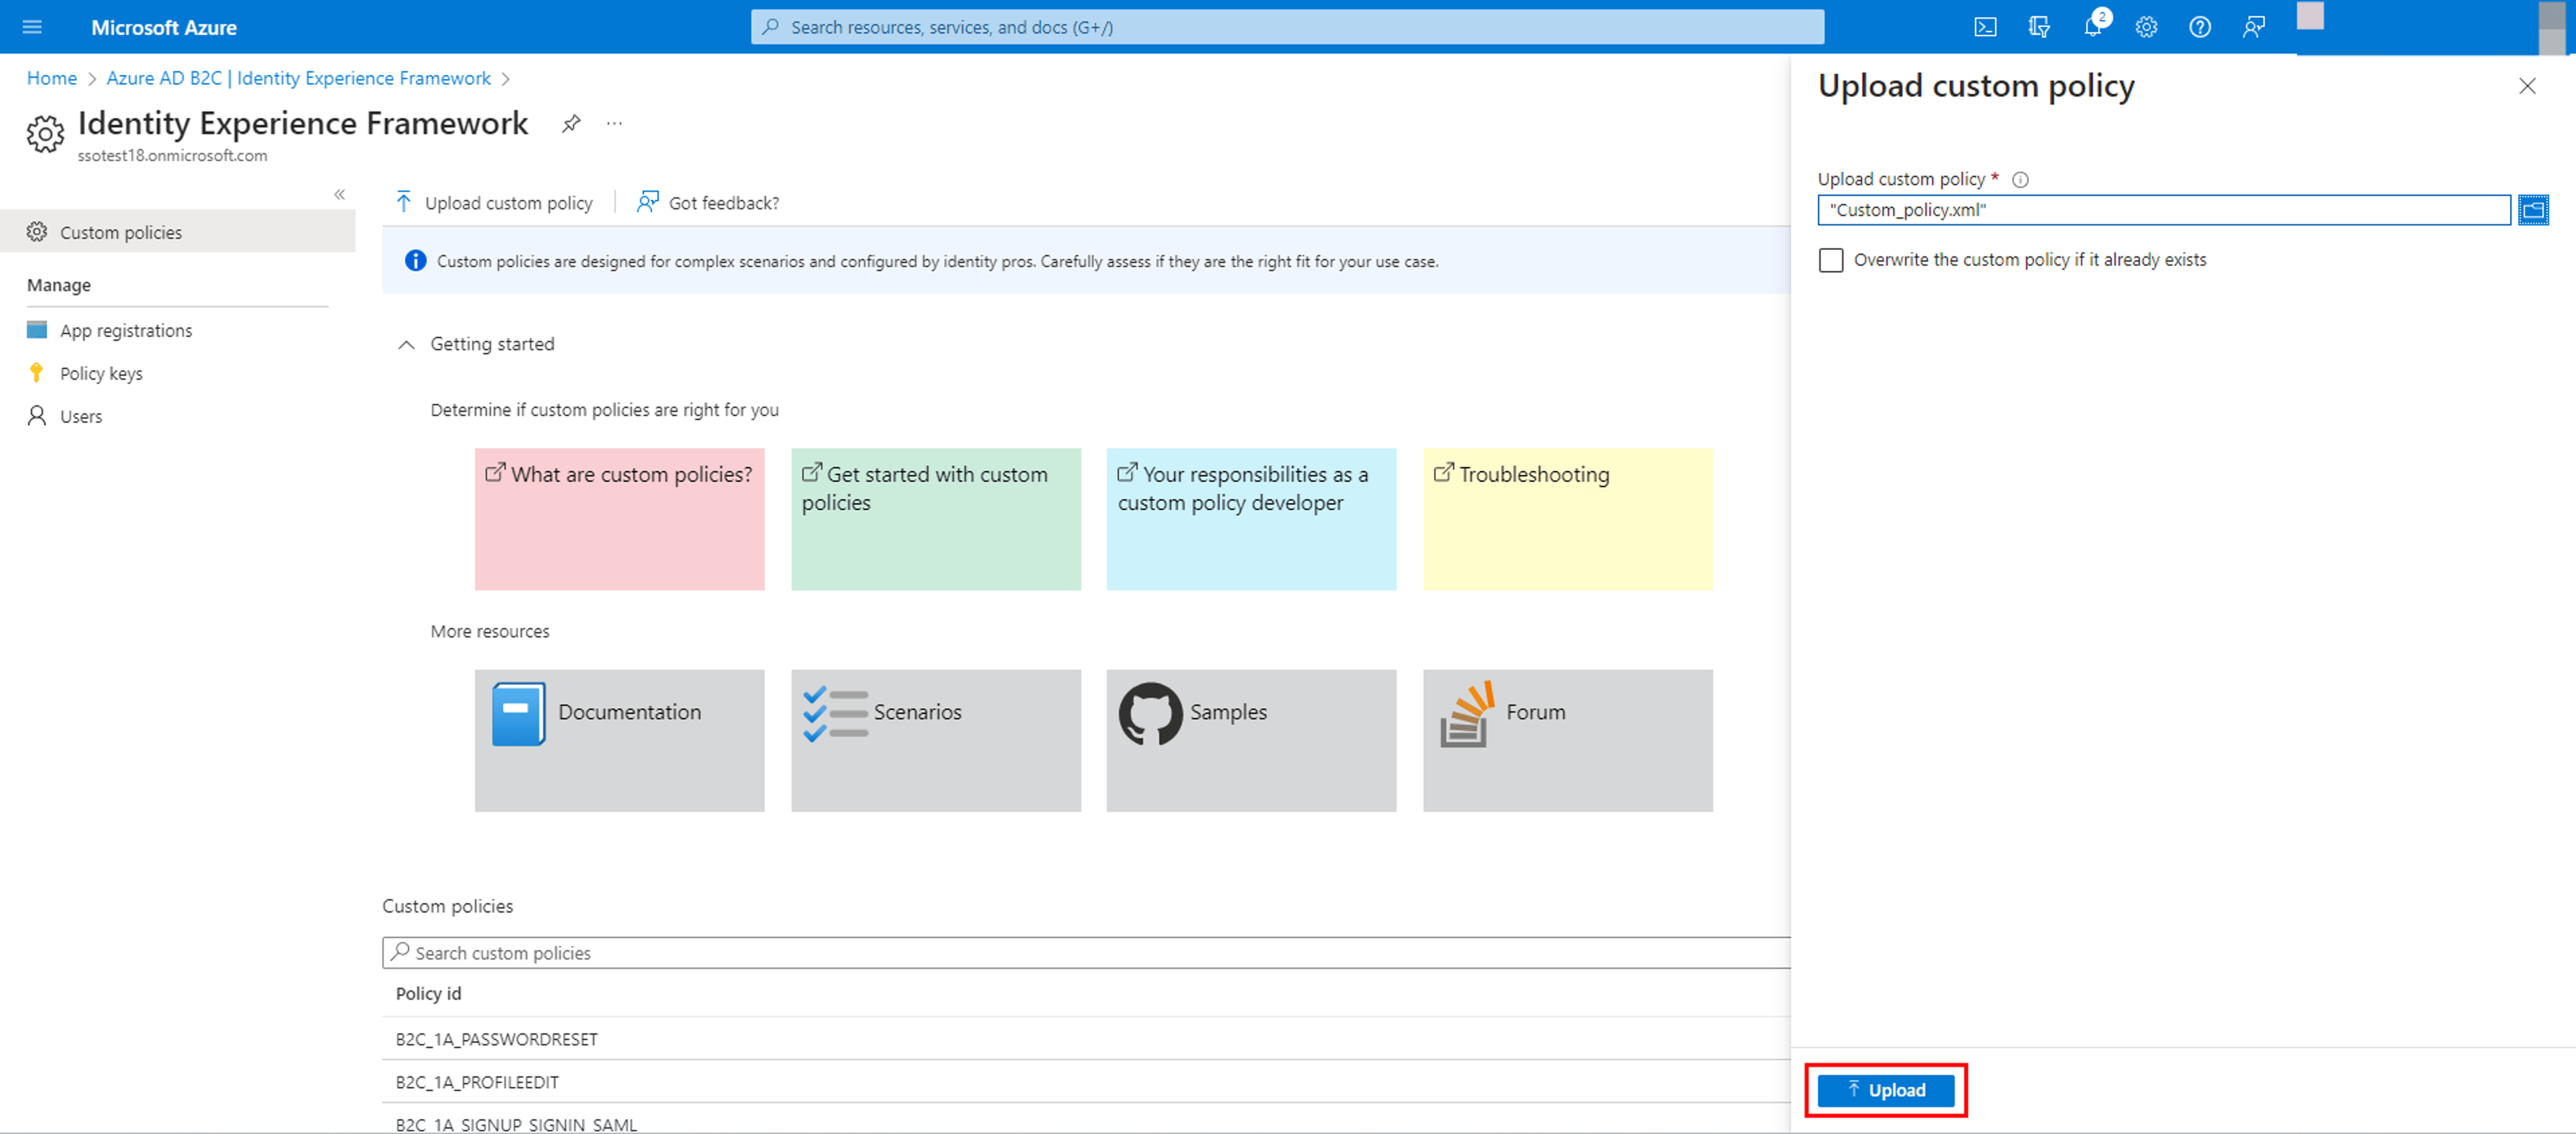2576x1134 pixels.
Task: Open the Samples GitHub tile
Action: [1252, 740]
